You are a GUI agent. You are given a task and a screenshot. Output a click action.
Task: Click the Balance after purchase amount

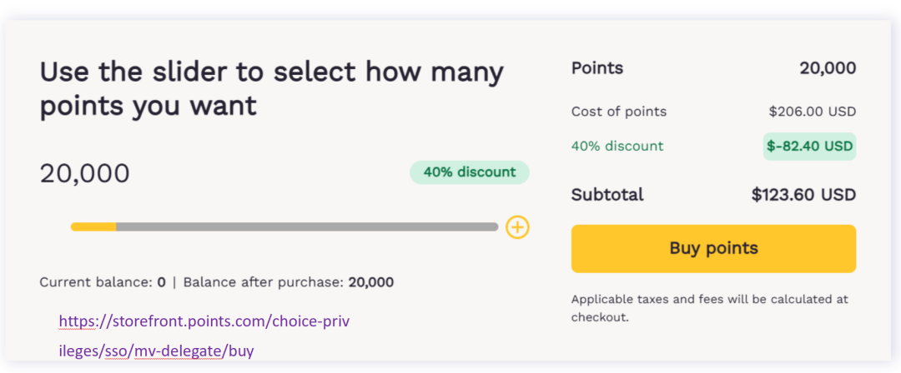(370, 282)
